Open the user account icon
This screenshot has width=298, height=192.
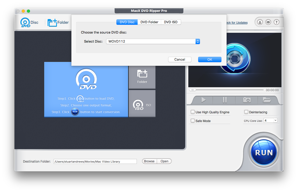pyautogui.click(x=260, y=22)
